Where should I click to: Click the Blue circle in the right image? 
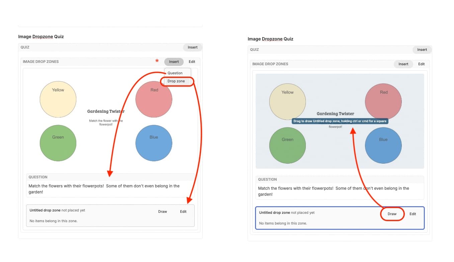pos(383,146)
